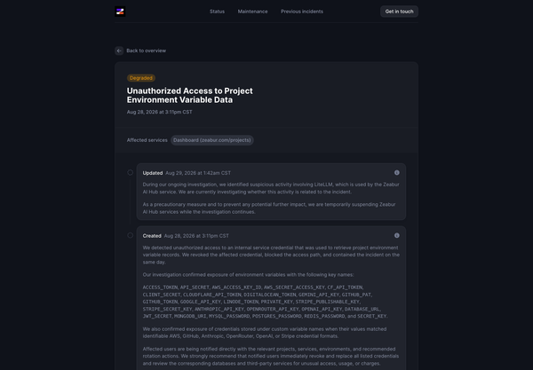The image size is (533, 370).
Task: Follow the Back to overview link
Action: click(147, 51)
